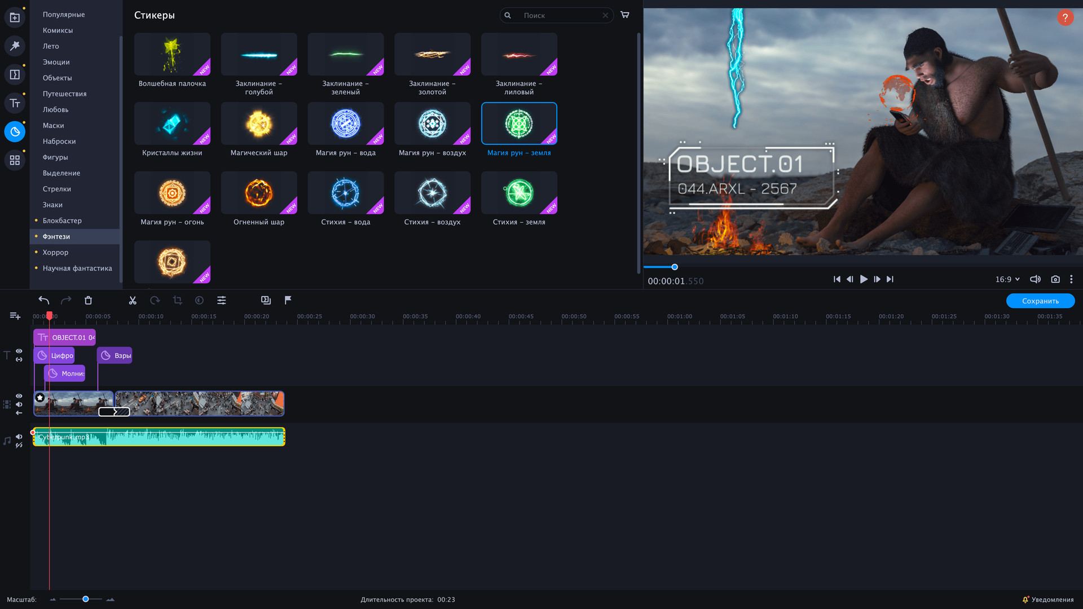Select the Блокбастер sticker category
The width and height of the screenshot is (1083, 609).
(62, 220)
